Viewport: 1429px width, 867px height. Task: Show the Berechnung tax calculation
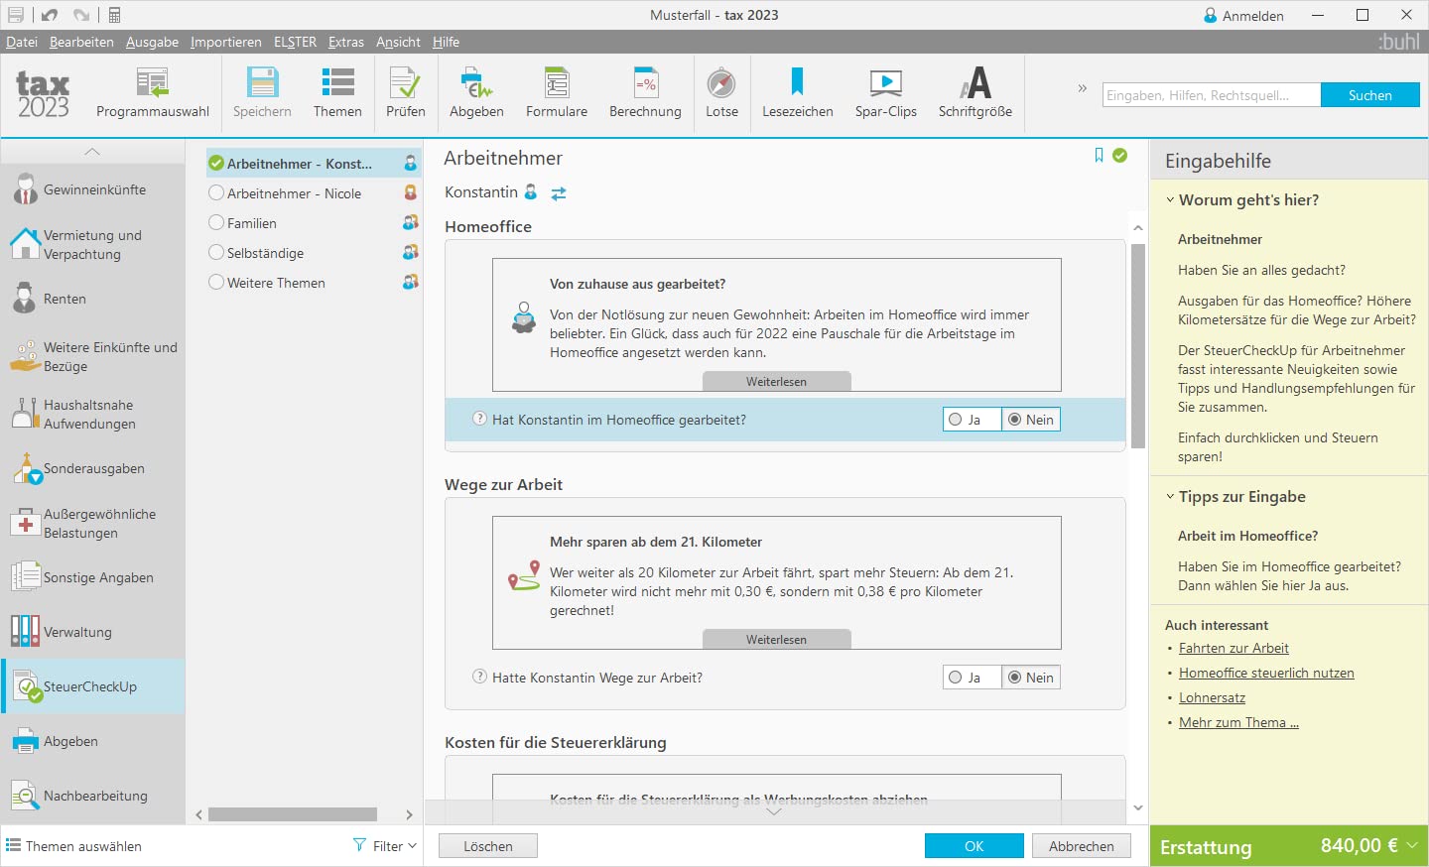pos(645,93)
